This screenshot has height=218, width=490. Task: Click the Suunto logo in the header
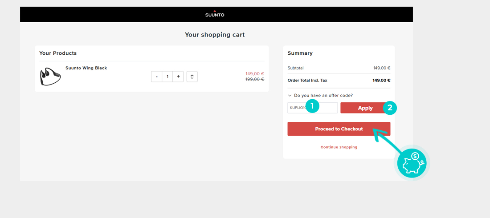215,13
